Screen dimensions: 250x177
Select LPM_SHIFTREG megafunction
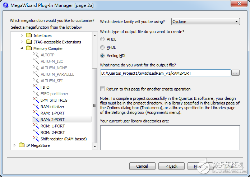click(x=54, y=100)
